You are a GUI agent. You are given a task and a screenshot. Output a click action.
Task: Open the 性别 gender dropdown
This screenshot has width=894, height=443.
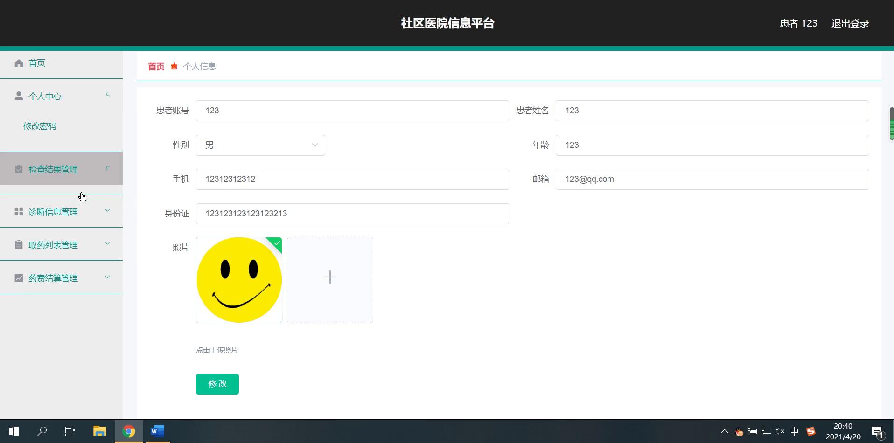(260, 145)
